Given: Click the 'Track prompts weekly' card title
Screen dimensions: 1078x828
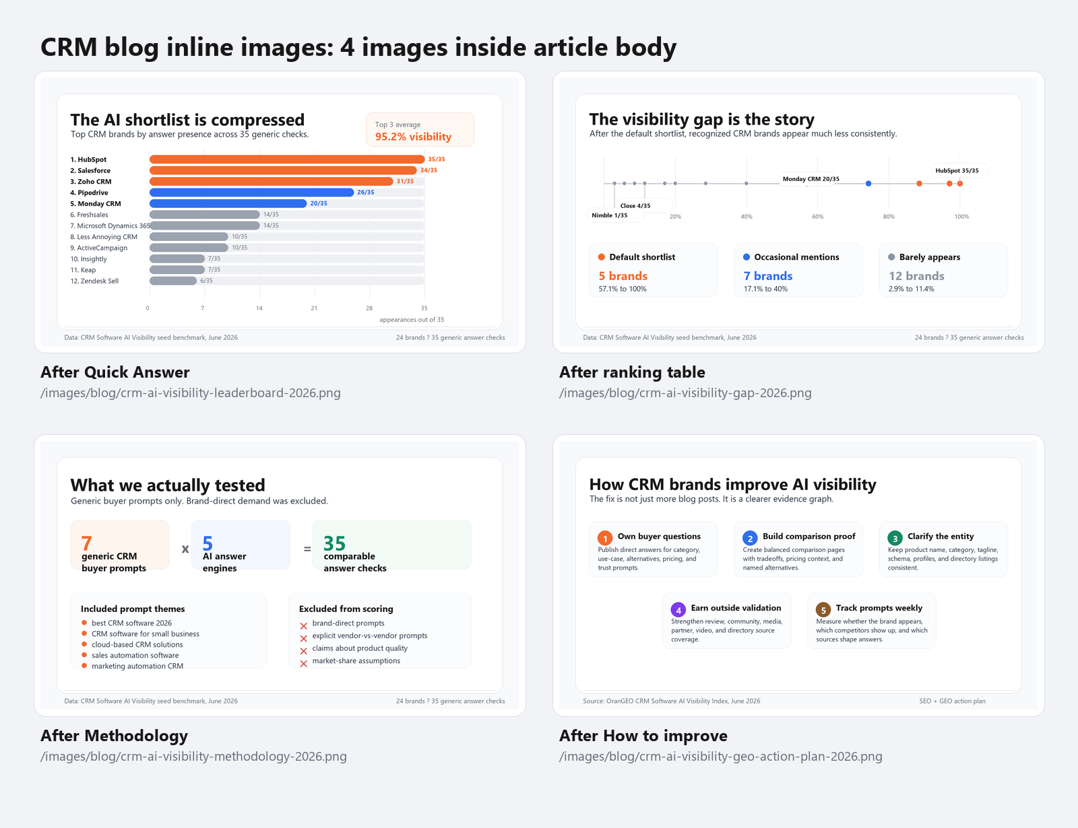Looking at the screenshot, I should [x=879, y=608].
